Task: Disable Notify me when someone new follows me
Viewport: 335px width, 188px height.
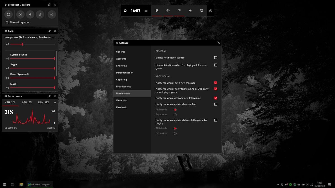Action: (x=215, y=98)
